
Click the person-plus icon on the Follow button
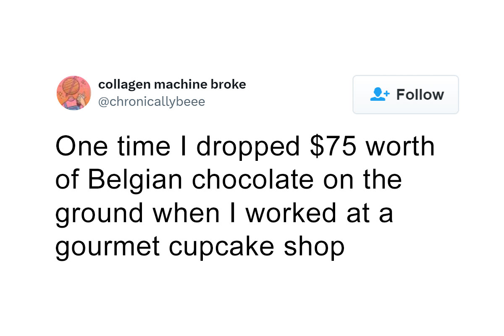tap(378, 94)
